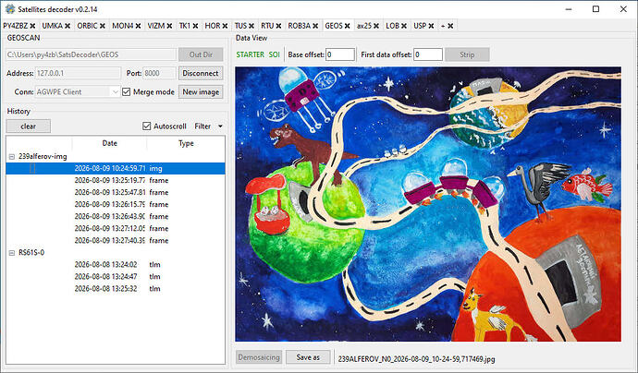Close the PY4ZBZ tab with its x icon
Screen dimensions: 638x373
tap(32, 26)
